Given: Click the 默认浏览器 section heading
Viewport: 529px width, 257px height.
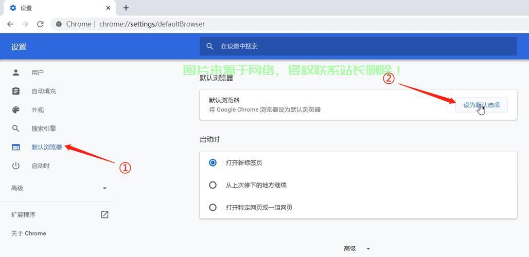Looking at the screenshot, I should pyautogui.click(x=217, y=79).
